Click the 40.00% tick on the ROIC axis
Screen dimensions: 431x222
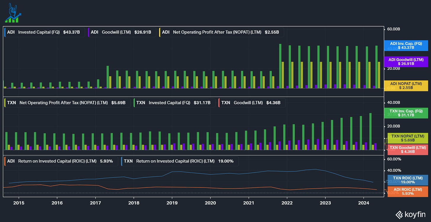(x=394, y=170)
